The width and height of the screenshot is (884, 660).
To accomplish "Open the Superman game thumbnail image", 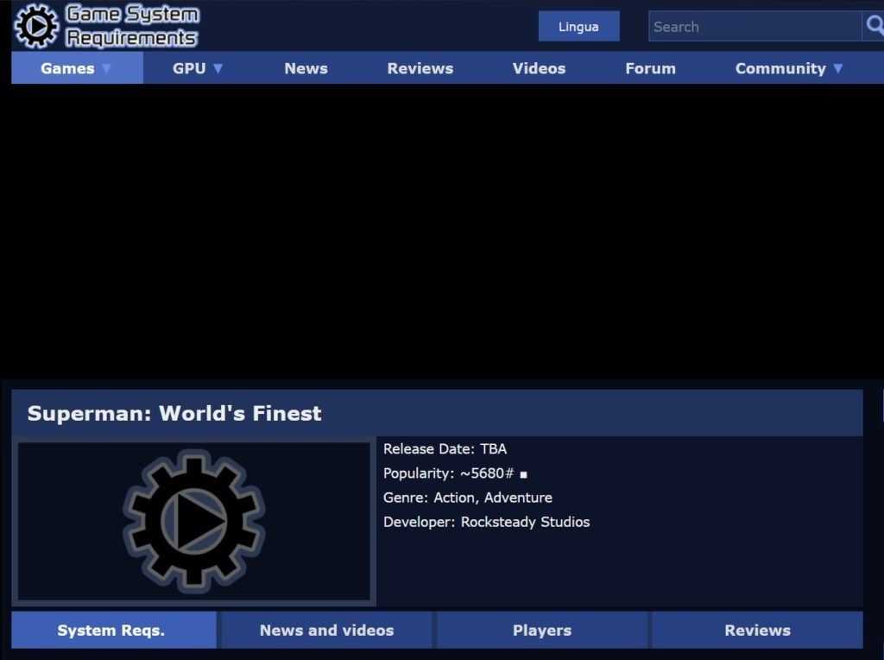I will [x=194, y=521].
